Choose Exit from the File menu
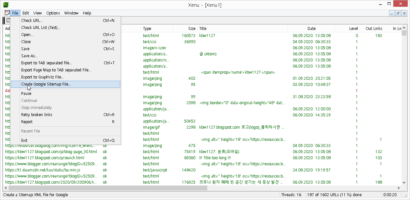Image resolution: width=410 pixels, height=200 pixels. [66, 141]
